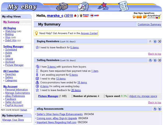Viewport: 163px width, 125px height.
Task: Move Selling Reminders section up
Action: pos(150,60)
